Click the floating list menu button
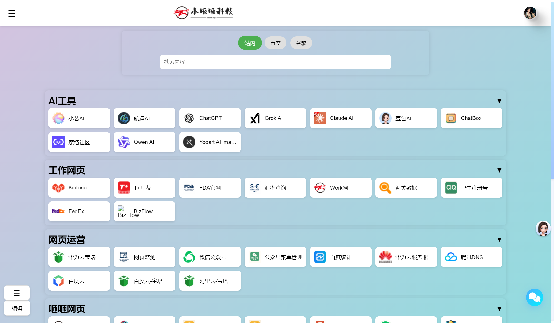Screen dimensions: 554x323 (x=17, y=293)
